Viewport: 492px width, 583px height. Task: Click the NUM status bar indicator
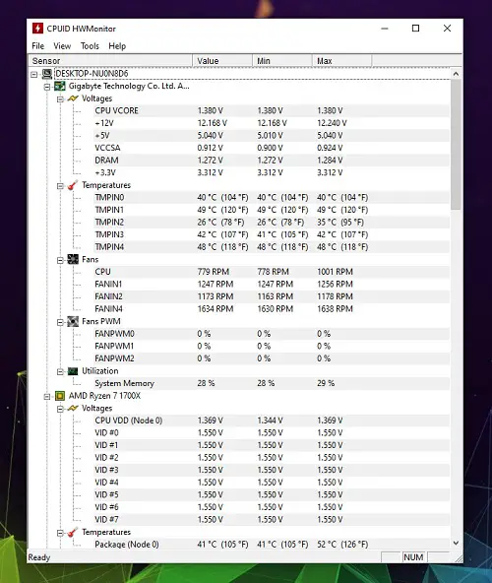pos(413,557)
